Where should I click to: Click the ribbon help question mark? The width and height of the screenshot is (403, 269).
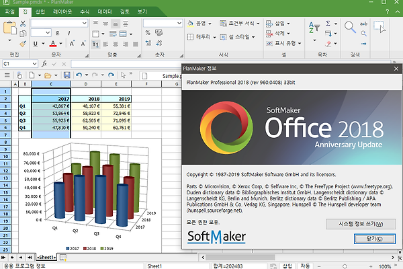click(388, 12)
